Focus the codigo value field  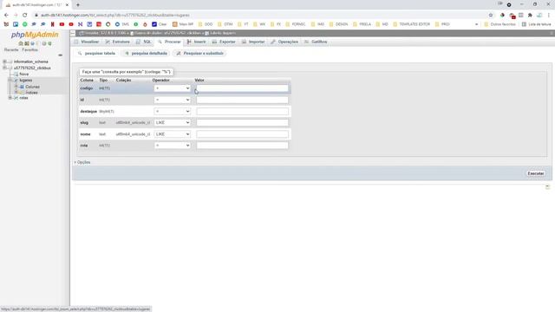243,88
